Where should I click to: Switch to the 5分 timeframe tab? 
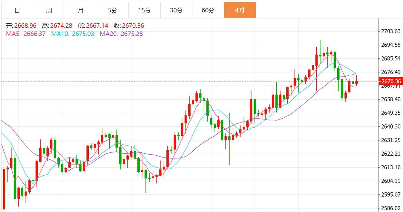113,10
